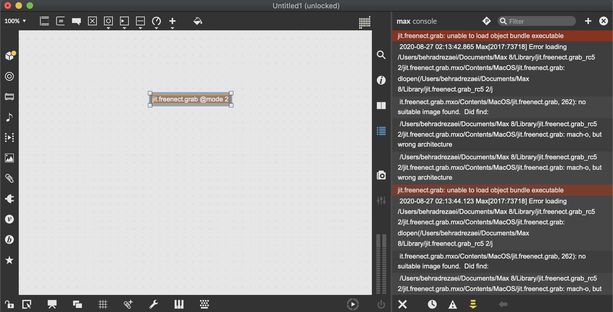Select the jit.freenect.grab @mode 2 object
The image size is (613, 312).
point(191,99)
